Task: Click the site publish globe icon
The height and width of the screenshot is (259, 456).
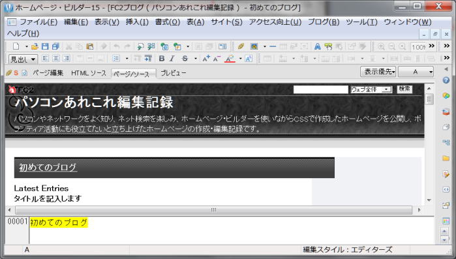Action: tap(177, 46)
